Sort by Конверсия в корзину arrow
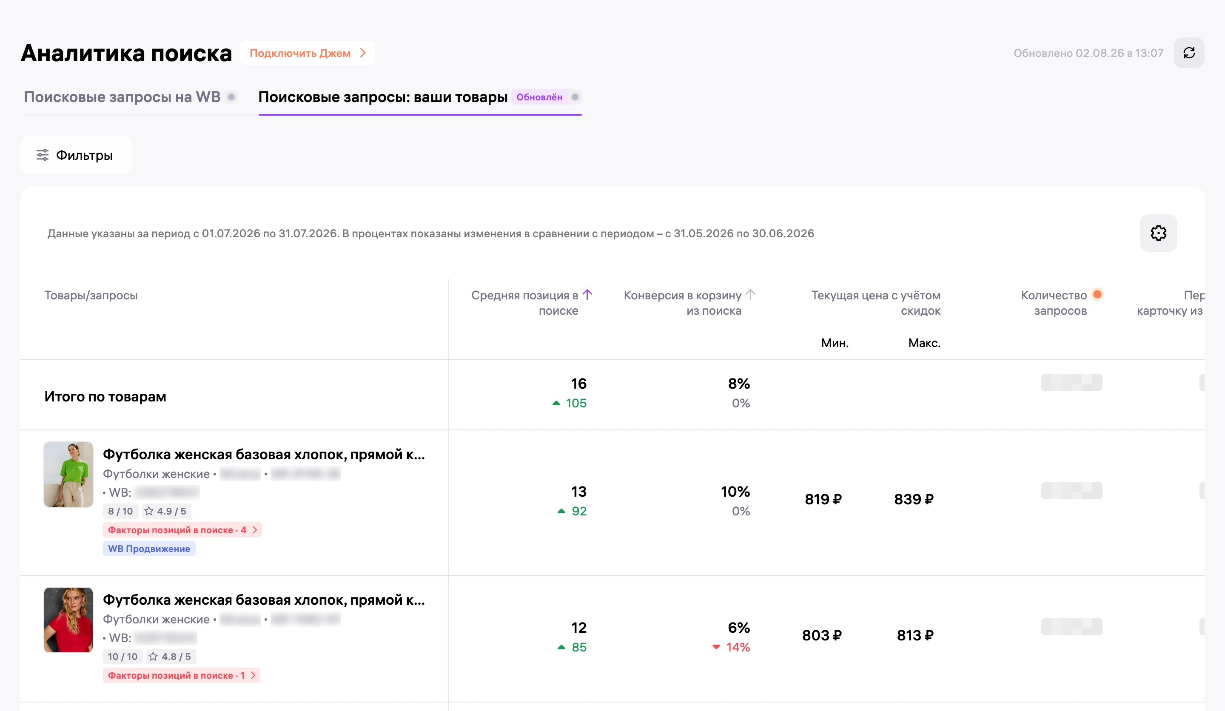 tap(751, 295)
